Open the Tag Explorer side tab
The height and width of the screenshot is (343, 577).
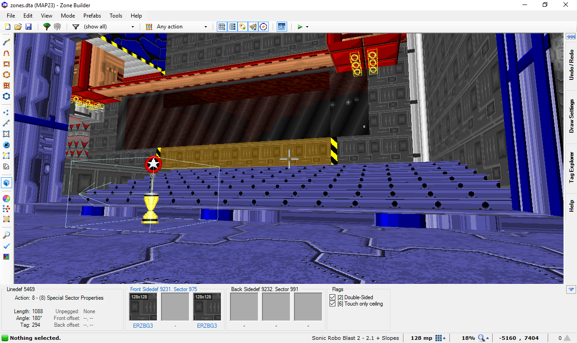click(x=571, y=167)
